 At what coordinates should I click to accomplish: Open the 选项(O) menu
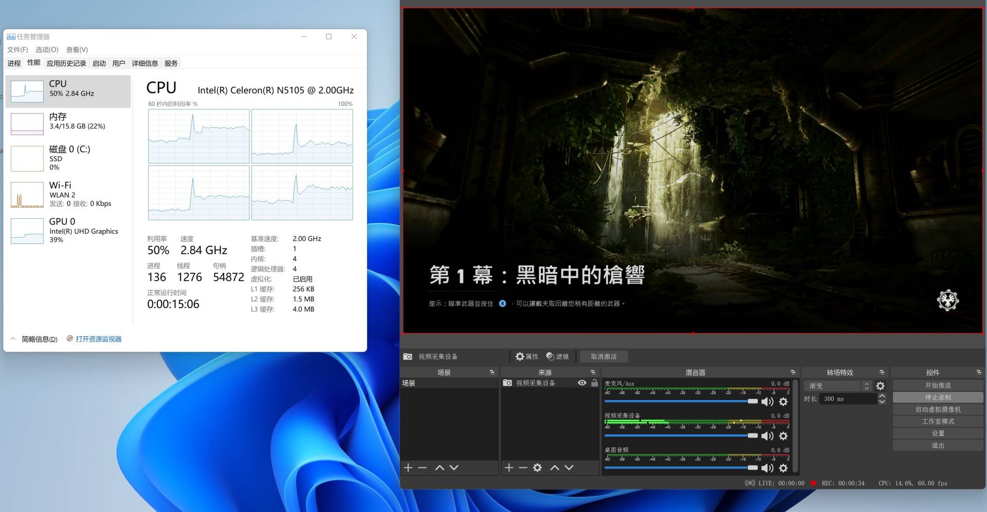[x=47, y=50]
